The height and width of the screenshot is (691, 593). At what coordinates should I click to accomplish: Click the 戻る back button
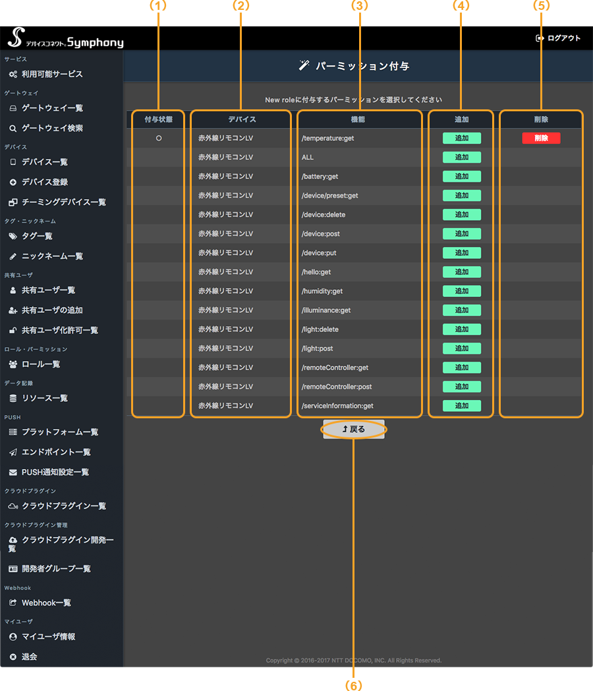(x=354, y=429)
